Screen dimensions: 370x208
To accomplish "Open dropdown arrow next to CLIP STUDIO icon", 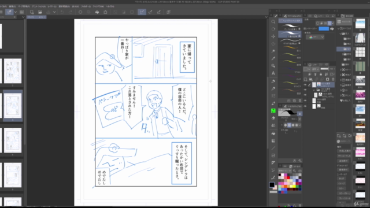I will click(16, 12).
